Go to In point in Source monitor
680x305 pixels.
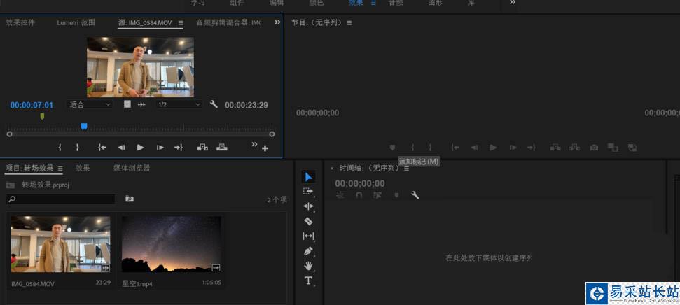102,148
